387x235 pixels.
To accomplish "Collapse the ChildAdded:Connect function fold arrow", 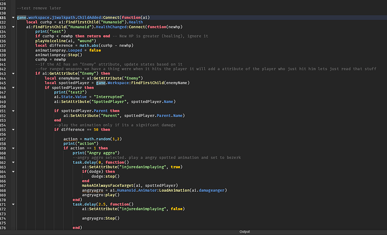I will (x=13, y=17).
